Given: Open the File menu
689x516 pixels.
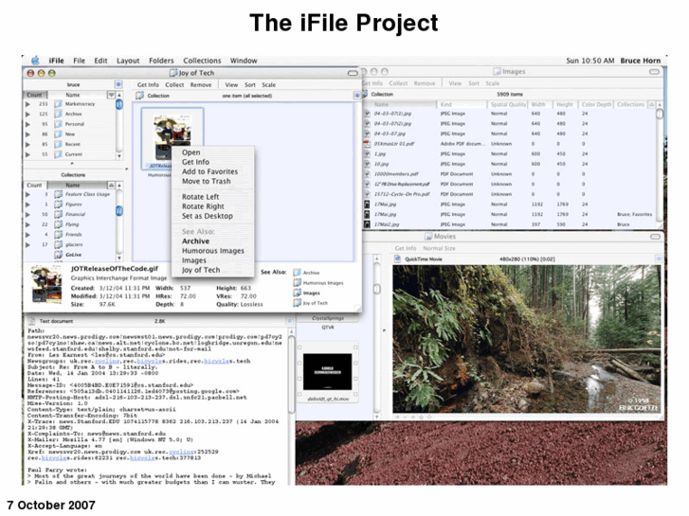Looking at the screenshot, I should 79,61.
